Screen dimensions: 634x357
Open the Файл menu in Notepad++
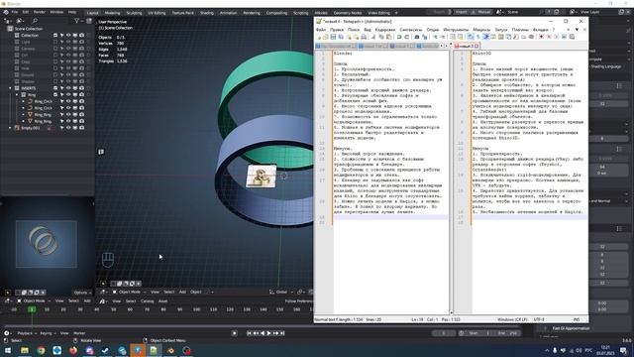(321, 30)
